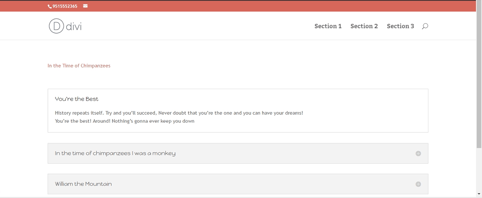
Task: Click the phone number 9515552365
Action: [x=65, y=6]
